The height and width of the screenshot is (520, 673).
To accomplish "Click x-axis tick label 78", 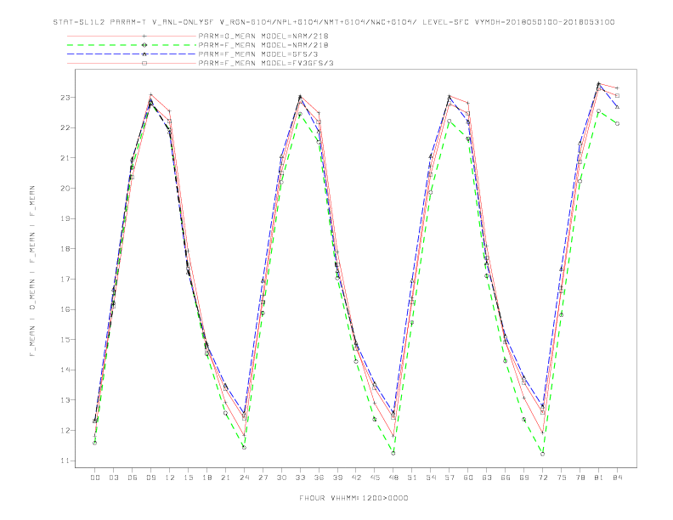I will pyautogui.click(x=580, y=478).
